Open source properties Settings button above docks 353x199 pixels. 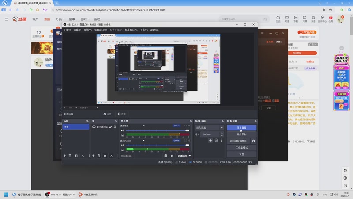pyautogui.click(x=107, y=114)
